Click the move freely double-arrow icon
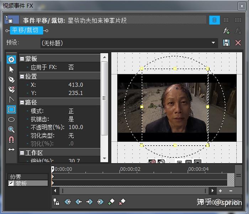249x214 pixels. (11, 150)
